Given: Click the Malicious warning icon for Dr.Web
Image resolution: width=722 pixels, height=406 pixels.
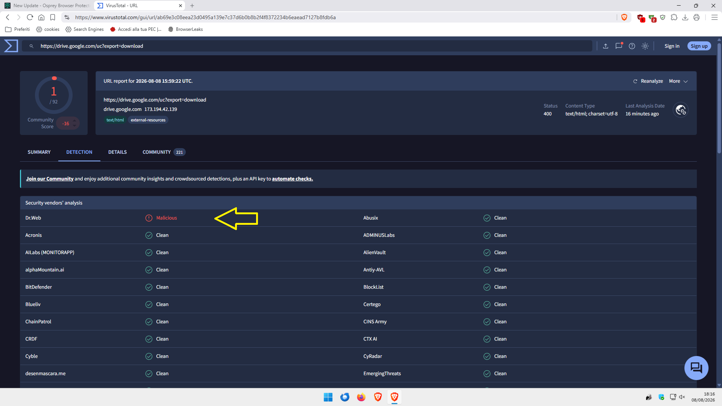Looking at the screenshot, I should (149, 218).
